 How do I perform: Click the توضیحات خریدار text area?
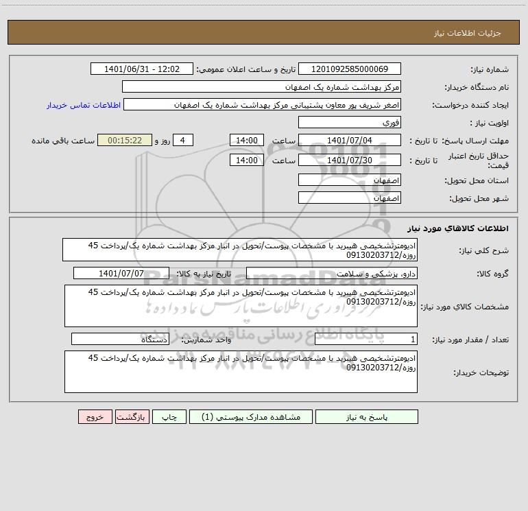coord(241,372)
